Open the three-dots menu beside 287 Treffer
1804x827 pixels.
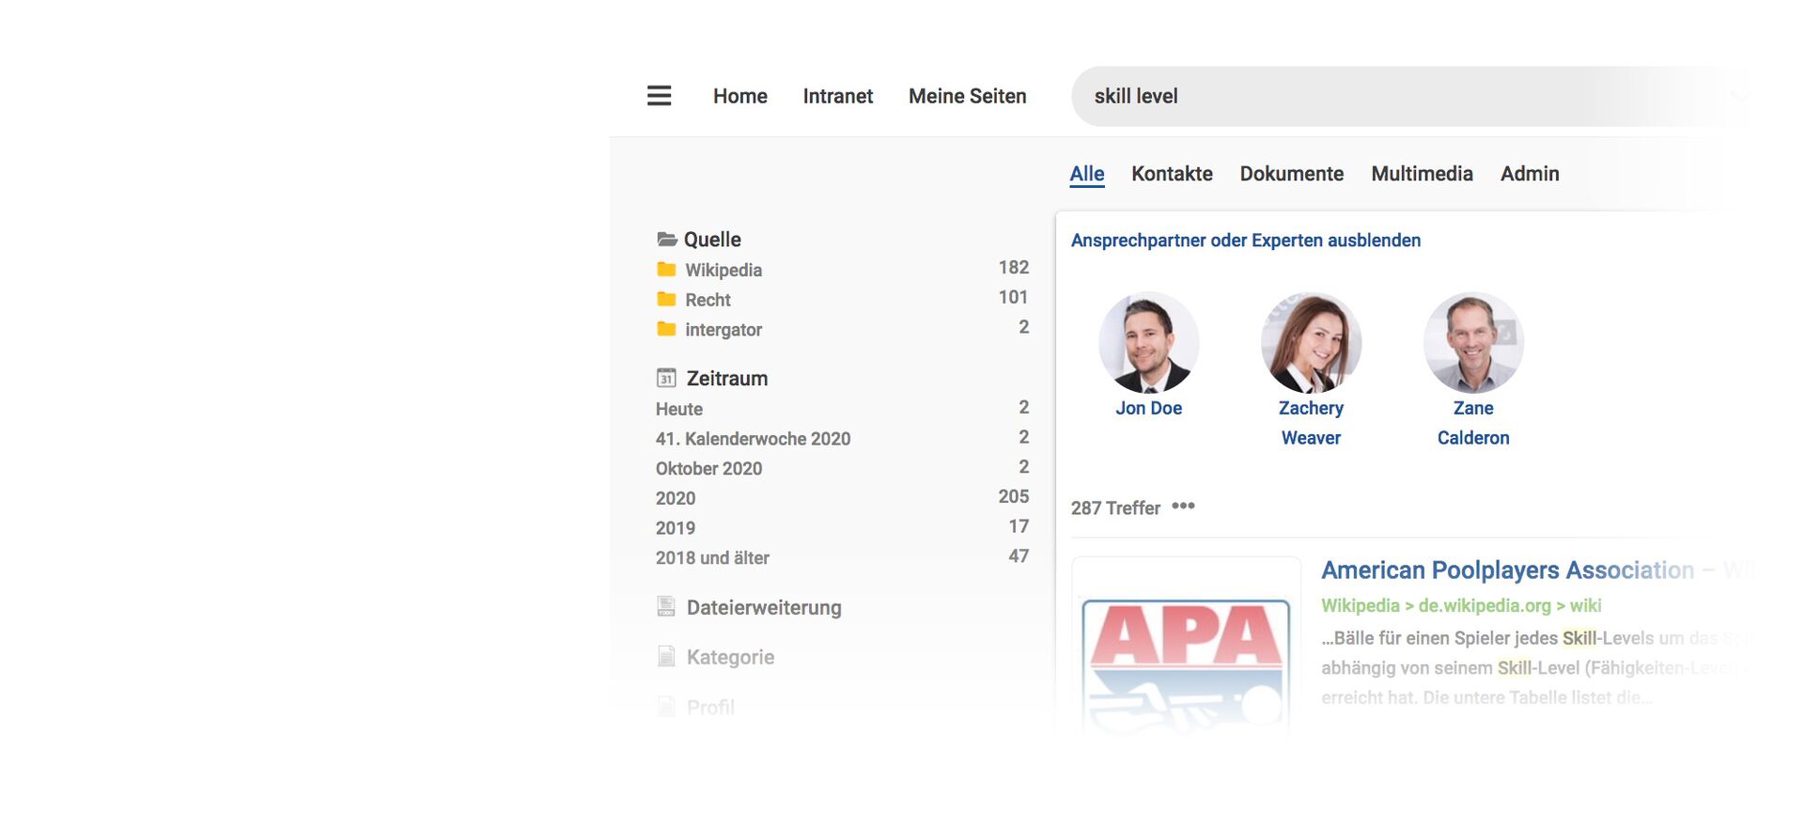(x=1183, y=506)
